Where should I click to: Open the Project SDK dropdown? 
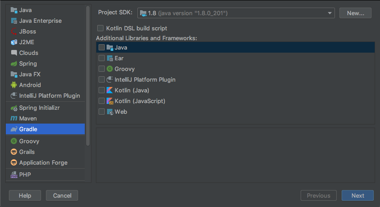[236, 13]
